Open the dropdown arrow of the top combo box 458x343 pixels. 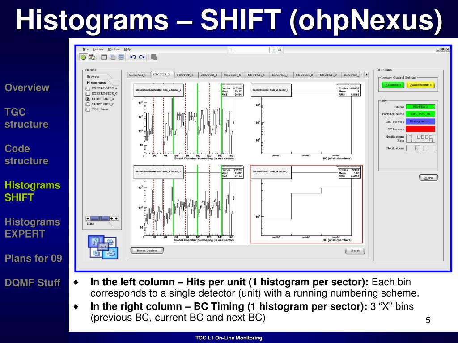(274, 50)
